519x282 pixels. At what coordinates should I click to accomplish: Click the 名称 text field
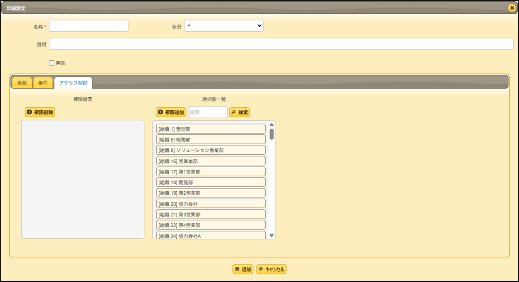click(x=89, y=26)
